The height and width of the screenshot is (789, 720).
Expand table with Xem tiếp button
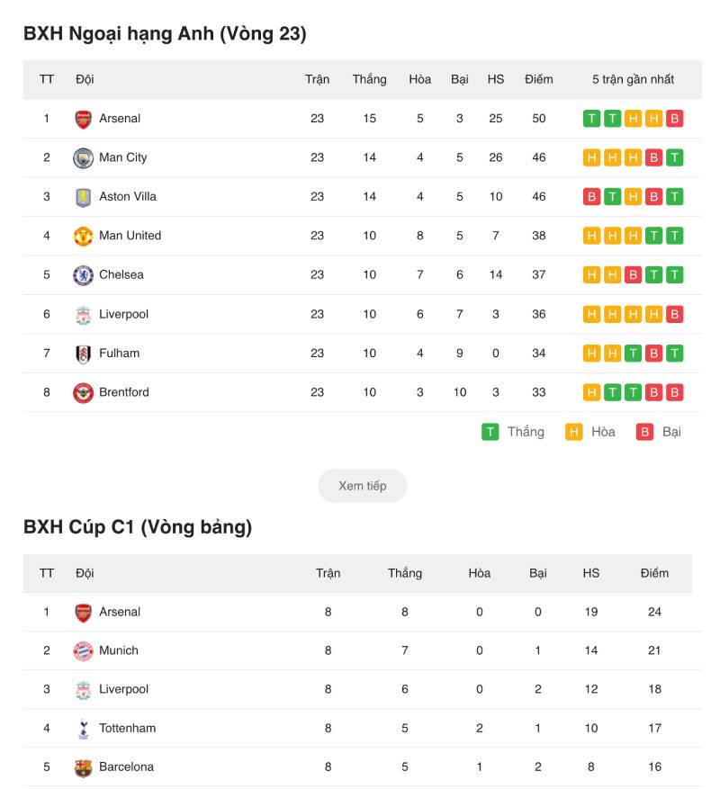(x=363, y=486)
